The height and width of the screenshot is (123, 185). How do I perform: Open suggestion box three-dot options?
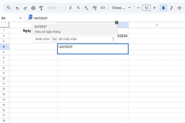coord(113,39)
